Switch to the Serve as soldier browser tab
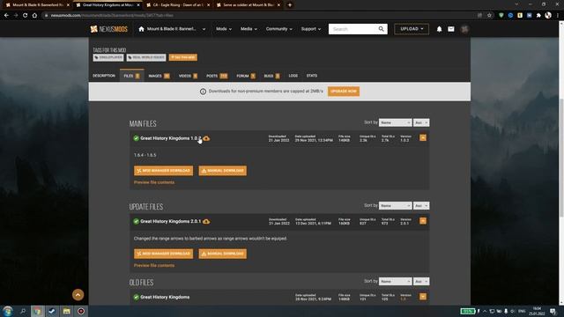 coord(249,5)
